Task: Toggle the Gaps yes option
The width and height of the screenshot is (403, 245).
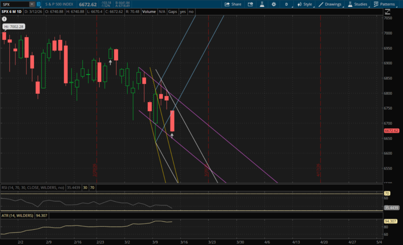Action: [183, 12]
